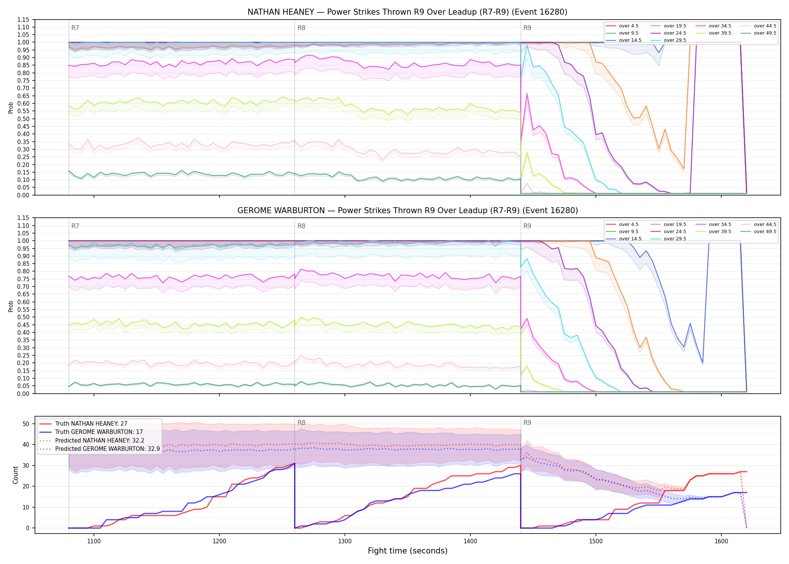Click 'over 9.5' in the Heaney chart legend
Screen dimensions: 789x564
pyautogui.click(x=629, y=33)
